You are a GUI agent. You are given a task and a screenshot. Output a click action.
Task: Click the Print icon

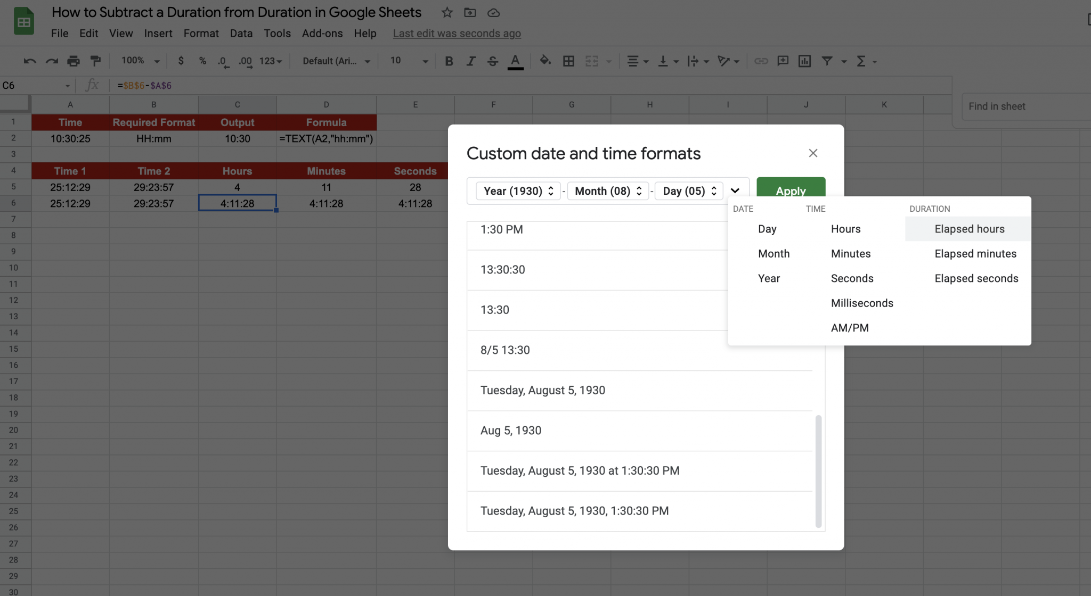(x=73, y=61)
